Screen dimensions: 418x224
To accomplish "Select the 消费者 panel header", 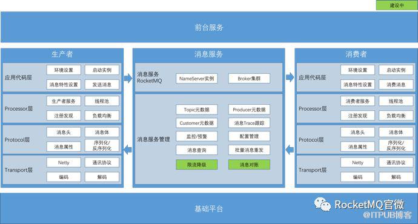I will pyautogui.click(x=356, y=54).
